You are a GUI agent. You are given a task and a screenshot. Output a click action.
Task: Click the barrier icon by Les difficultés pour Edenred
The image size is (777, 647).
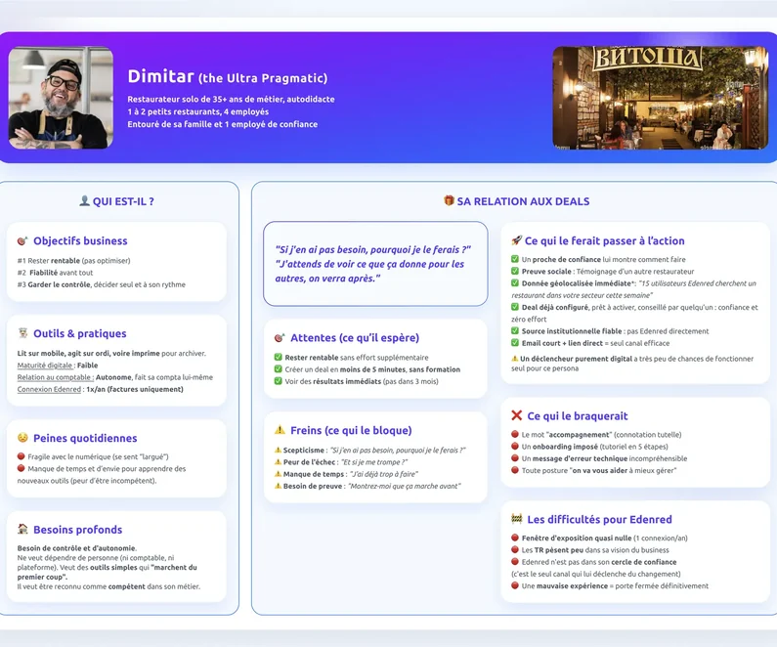[516, 519]
